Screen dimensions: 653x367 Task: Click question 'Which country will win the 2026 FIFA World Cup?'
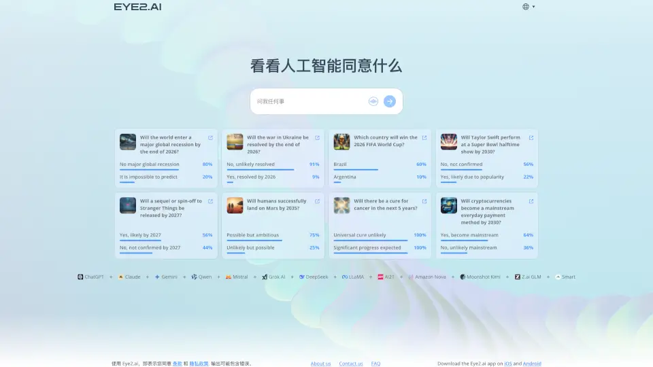click(386, 141)
